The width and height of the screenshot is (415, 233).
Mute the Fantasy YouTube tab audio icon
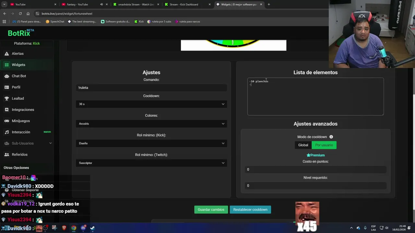point(101,5)
